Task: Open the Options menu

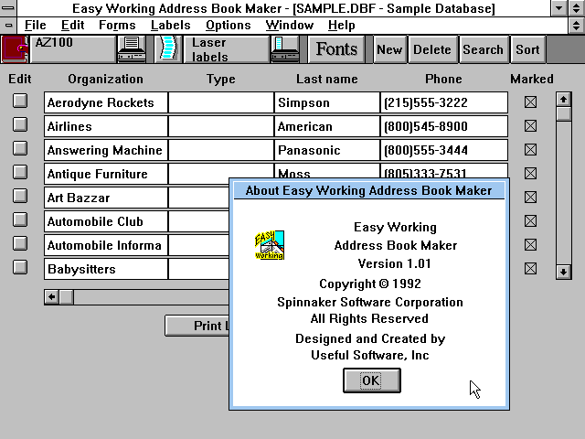Action: pyautogui.click(x=228, y=26)
